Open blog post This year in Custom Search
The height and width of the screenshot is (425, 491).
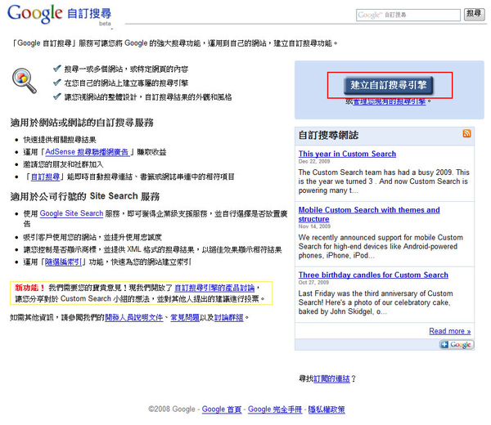347,154
